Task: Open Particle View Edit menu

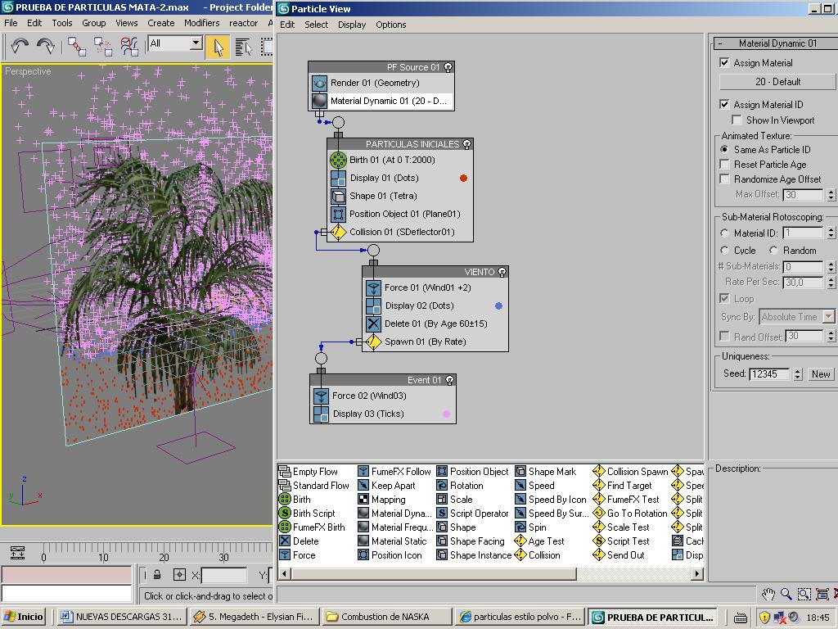Action: (x=287, y=25)
